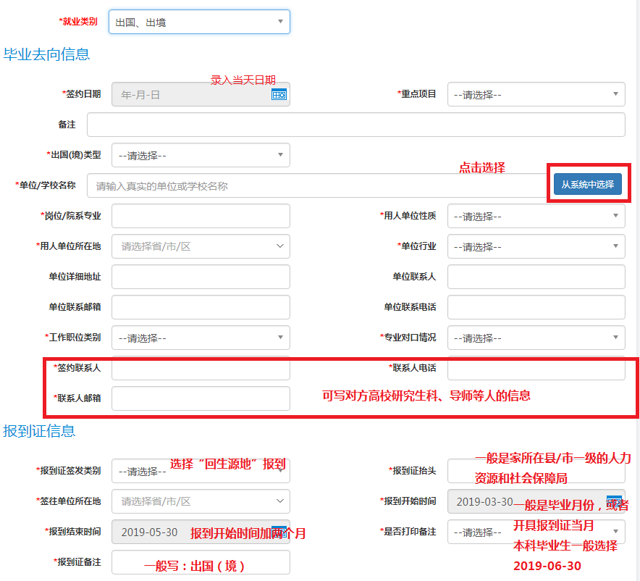Click the 岗位/院系专业 input box
The height and width of the screenshot is (581, 640).
click(x=201, y=216)
